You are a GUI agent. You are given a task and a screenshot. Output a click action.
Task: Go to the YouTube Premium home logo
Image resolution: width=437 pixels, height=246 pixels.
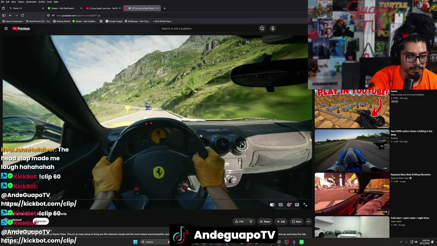point(21,29)
